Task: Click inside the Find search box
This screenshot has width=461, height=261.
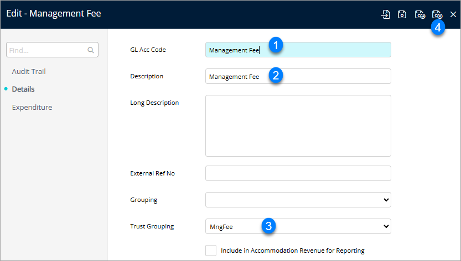Action: pos(47,50)
